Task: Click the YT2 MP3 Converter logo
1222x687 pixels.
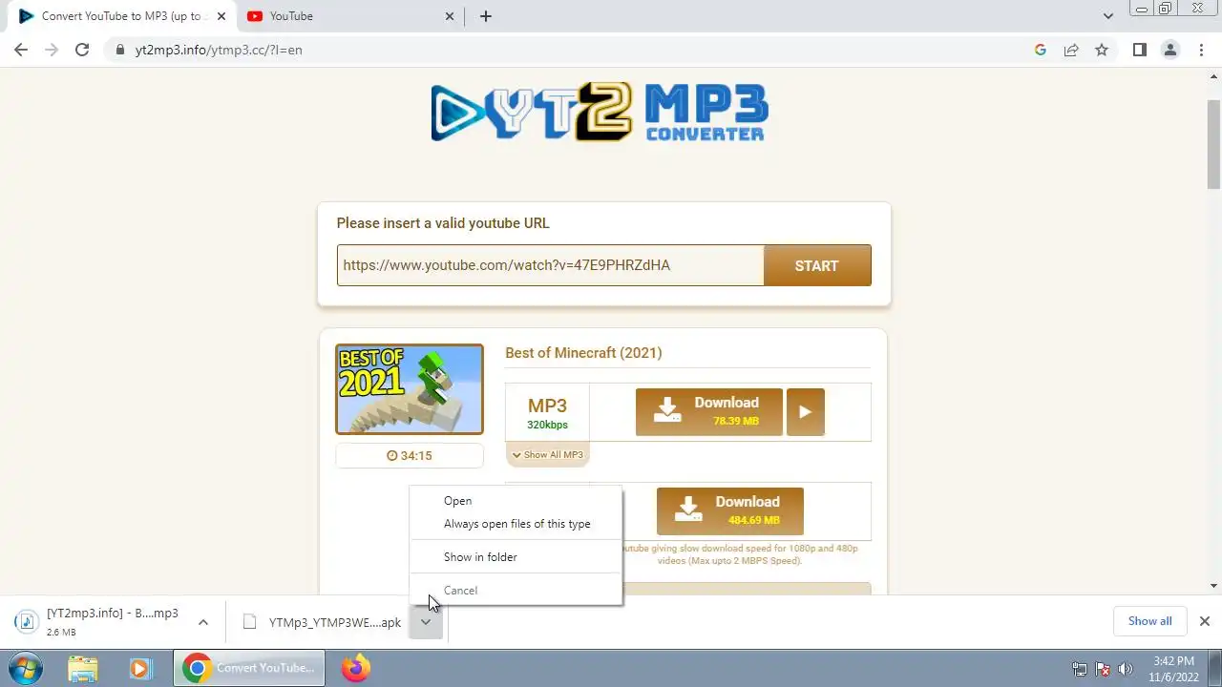Action: click(600, 112)
